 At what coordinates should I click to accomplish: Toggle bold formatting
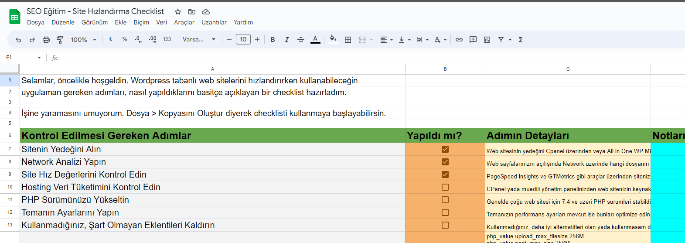pos(273,40)
